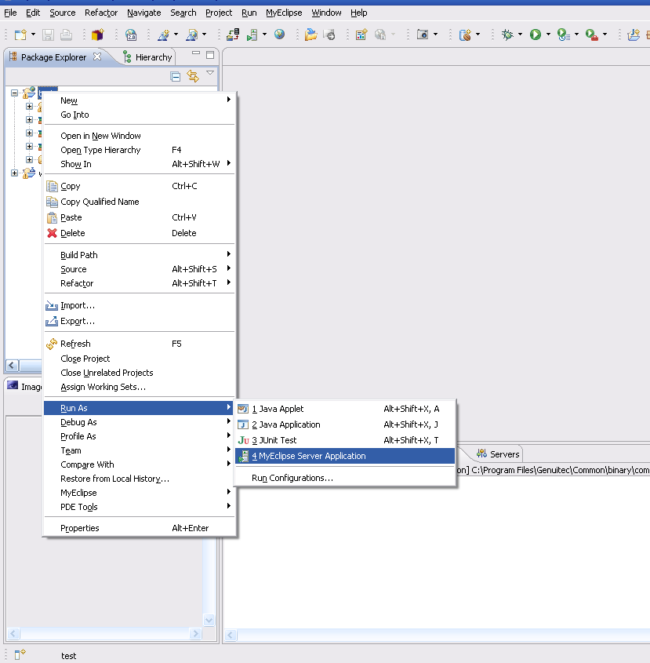The width and height of the screenshot is (650, 663).
Task: Click the 2.0 web project toolbar icon
Action: (131, 35)
